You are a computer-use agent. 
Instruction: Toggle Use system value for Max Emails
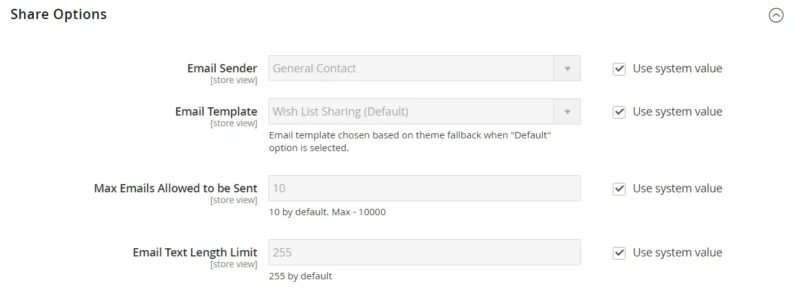pos(619,189)
